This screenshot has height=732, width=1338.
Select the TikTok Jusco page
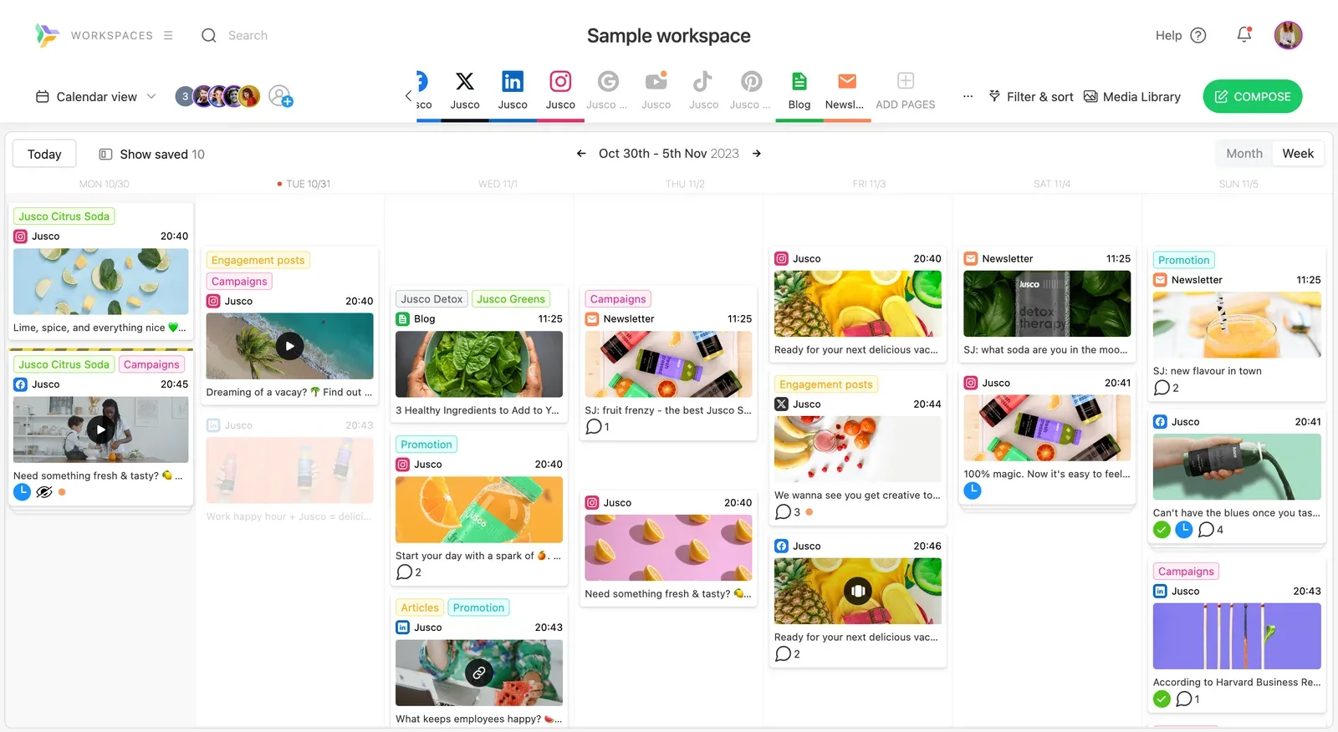pos(703,91)
